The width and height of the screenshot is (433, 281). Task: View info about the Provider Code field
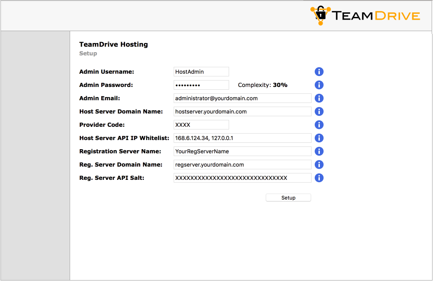pyautogui.click(x=319, y=124)
